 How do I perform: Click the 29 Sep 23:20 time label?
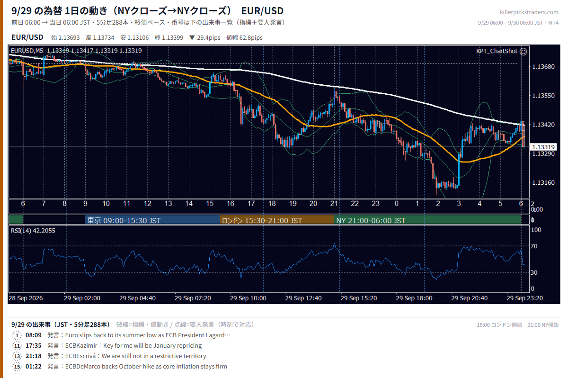click(x=525, y=298)
